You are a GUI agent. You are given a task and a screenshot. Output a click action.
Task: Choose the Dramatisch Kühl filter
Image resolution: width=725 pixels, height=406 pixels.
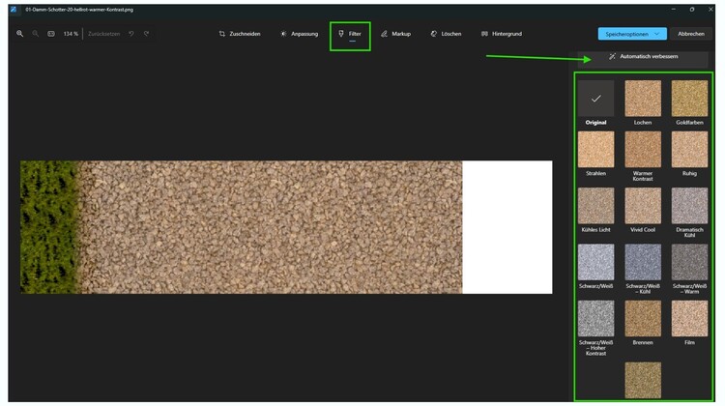point(689,205)
